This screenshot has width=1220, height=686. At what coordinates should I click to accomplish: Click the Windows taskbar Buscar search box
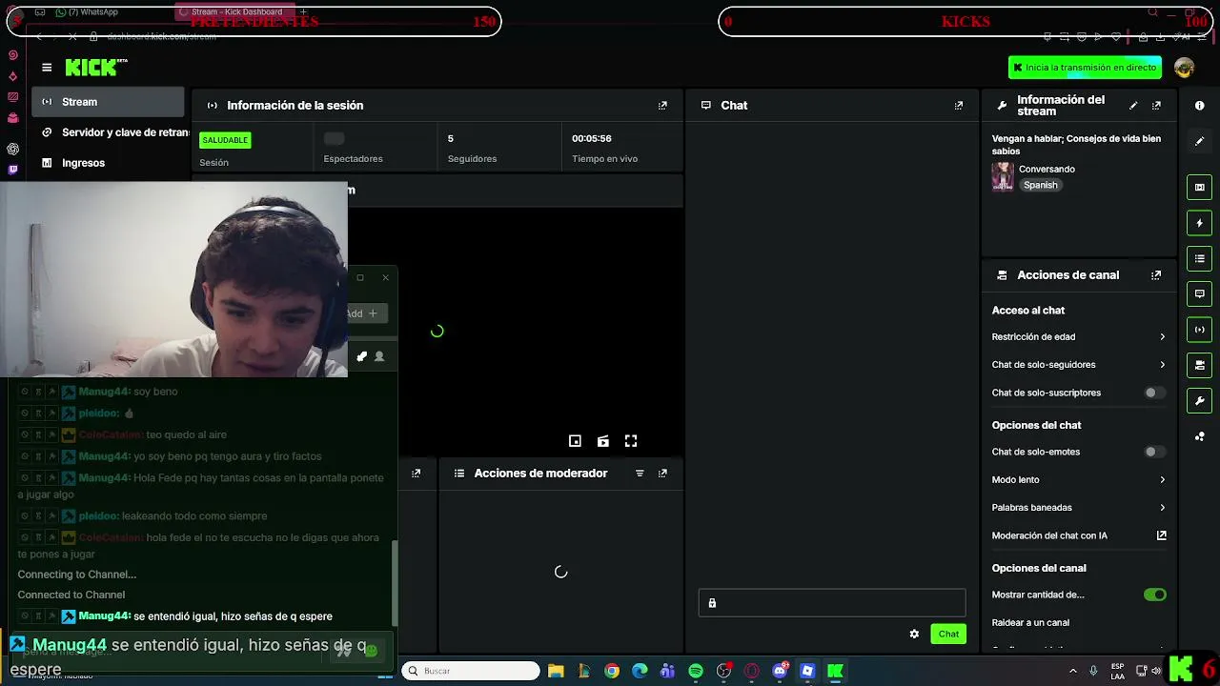point(470,671)
